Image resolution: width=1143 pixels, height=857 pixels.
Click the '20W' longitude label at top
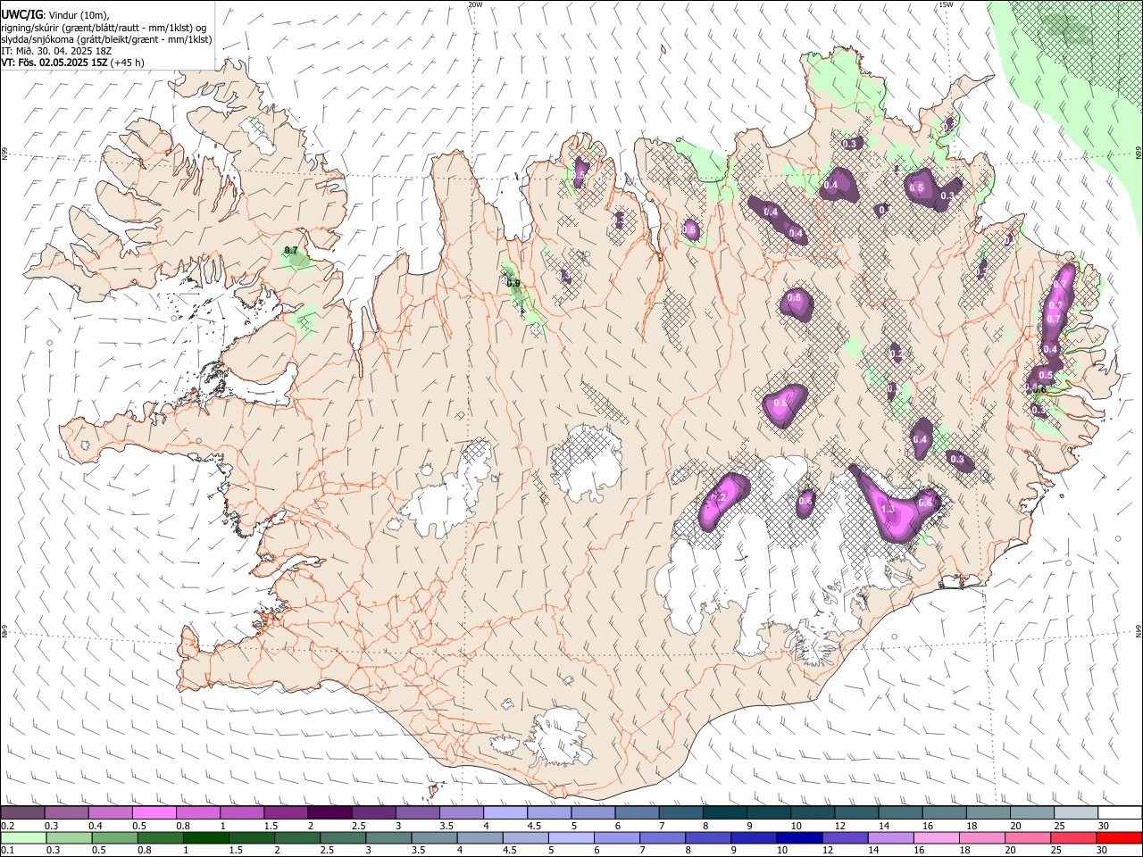click(x=475, y=4)
